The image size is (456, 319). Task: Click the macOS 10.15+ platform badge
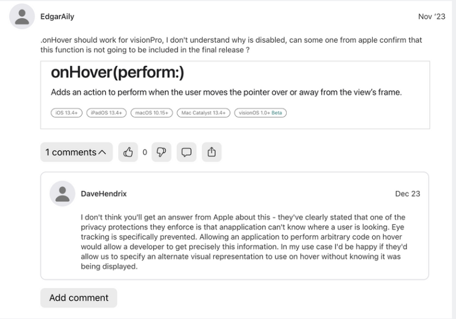[x=151, y=113]
